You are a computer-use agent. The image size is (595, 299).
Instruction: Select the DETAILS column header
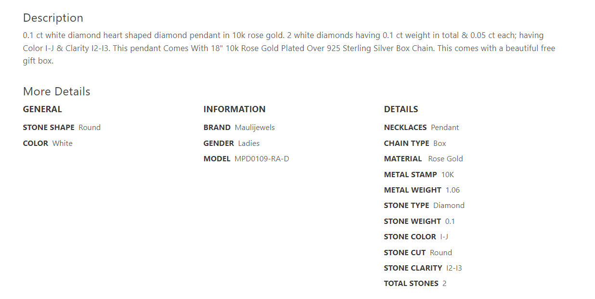(401, 109)
